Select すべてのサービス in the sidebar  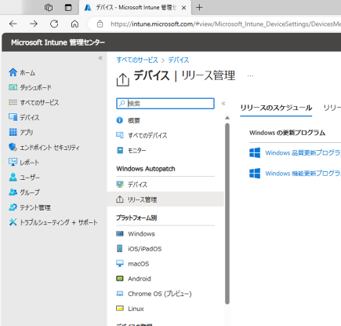34,102
